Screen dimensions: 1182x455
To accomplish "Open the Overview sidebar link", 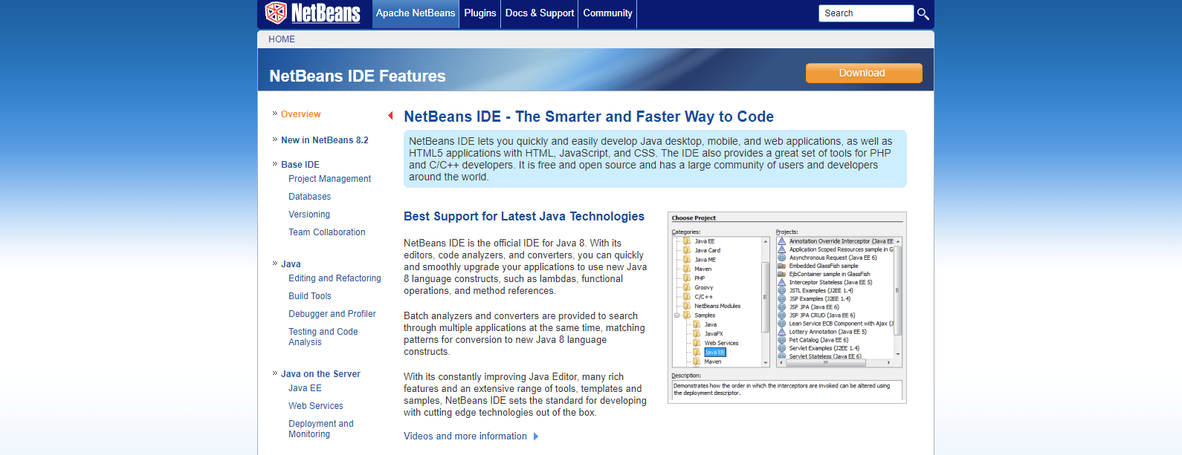I will click(300, 114).
